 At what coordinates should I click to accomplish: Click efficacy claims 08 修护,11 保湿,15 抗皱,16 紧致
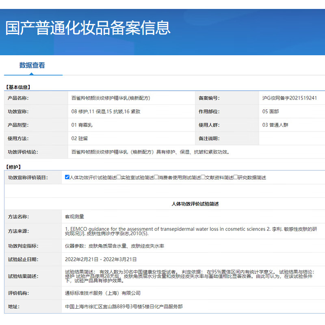106,111
